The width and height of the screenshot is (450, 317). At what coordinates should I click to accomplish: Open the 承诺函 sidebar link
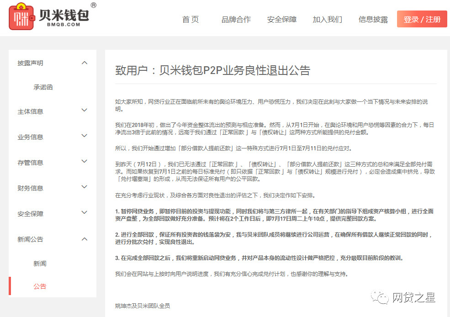pos(43,87)
